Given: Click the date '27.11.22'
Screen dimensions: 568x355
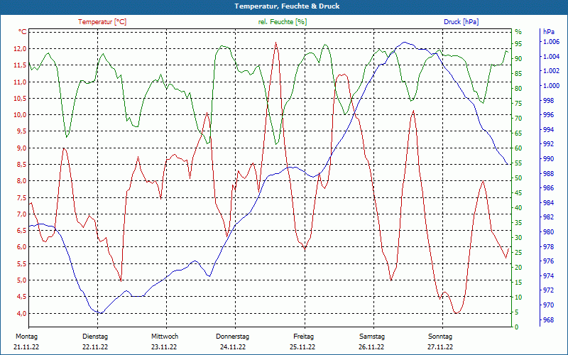Looking at the screenshot, I should point(440,347).
